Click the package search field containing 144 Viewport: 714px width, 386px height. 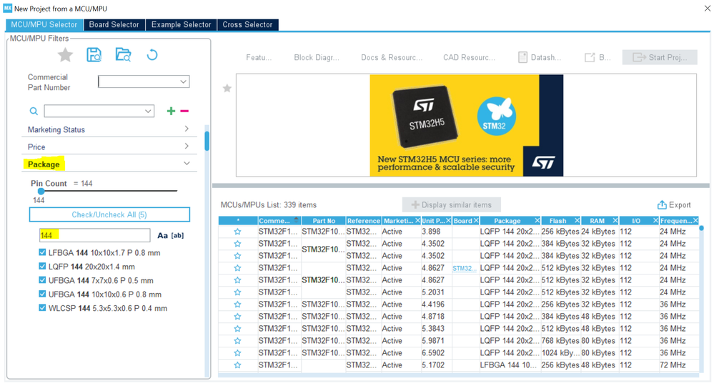tap(95, 235)
